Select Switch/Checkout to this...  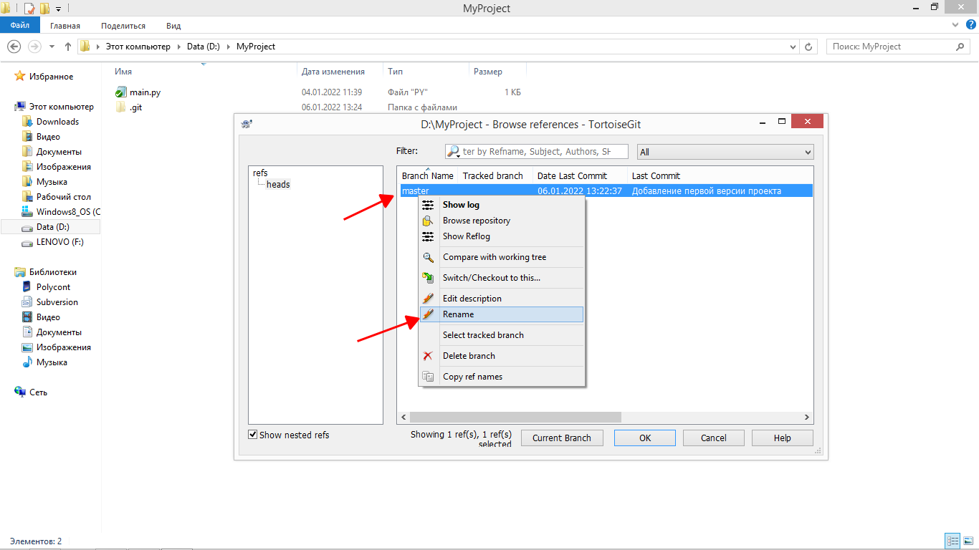502,278
